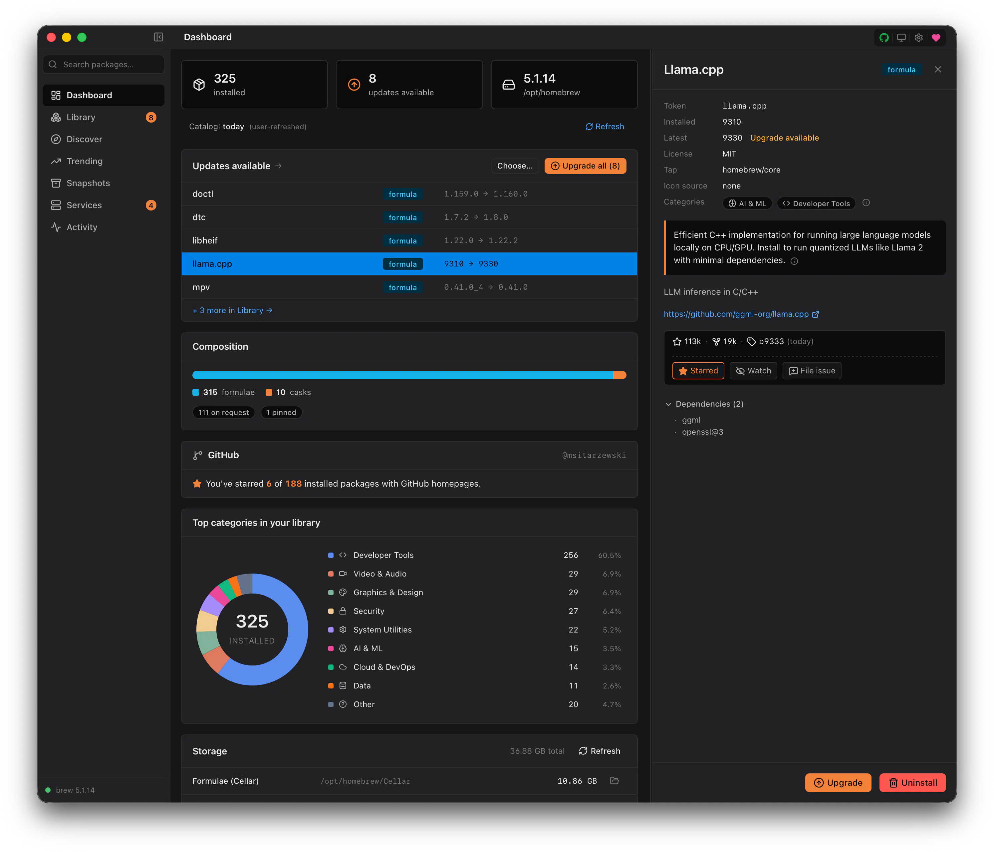Viewport: 994px width, 852px height.
Task: Click the Developer Tools category chip
Action: [816, 203]
